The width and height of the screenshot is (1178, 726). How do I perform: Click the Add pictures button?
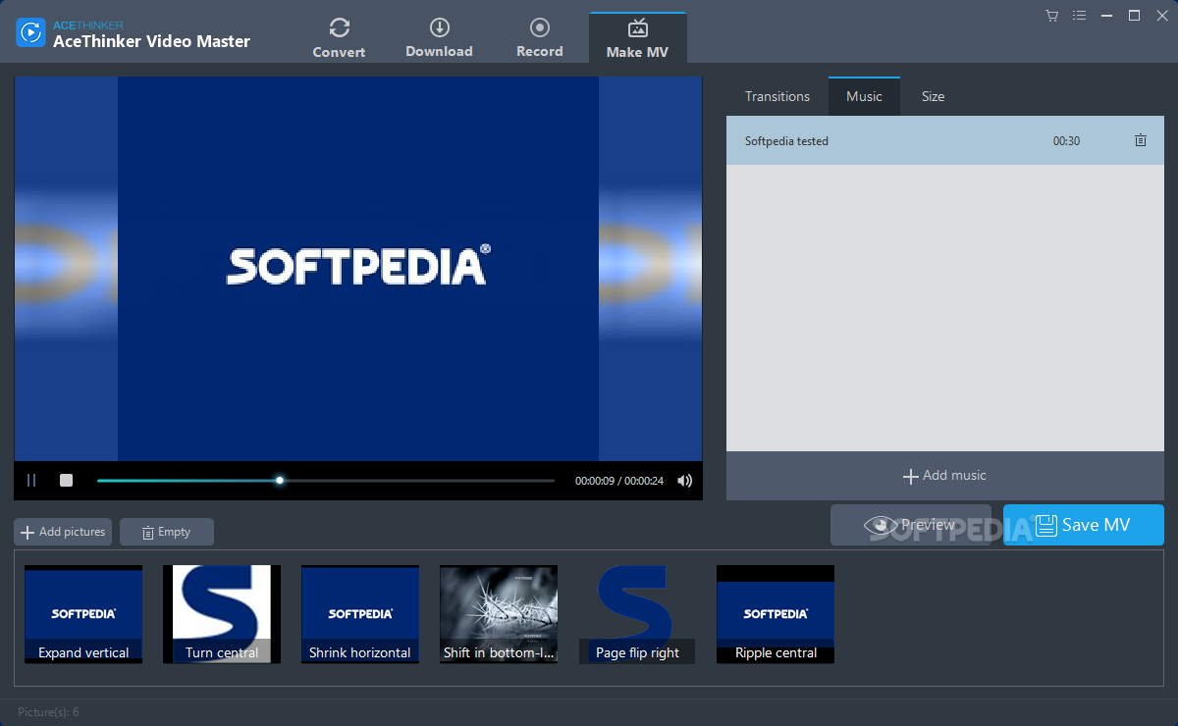63,532
